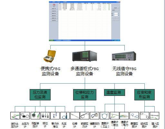Select the 土压力计 sensor thumbnail

pos(25,116)
